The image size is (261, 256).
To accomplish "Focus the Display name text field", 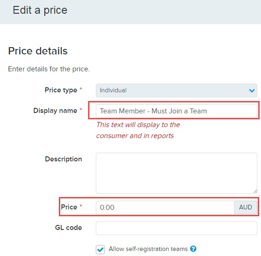I will click(x=177, y=111).
